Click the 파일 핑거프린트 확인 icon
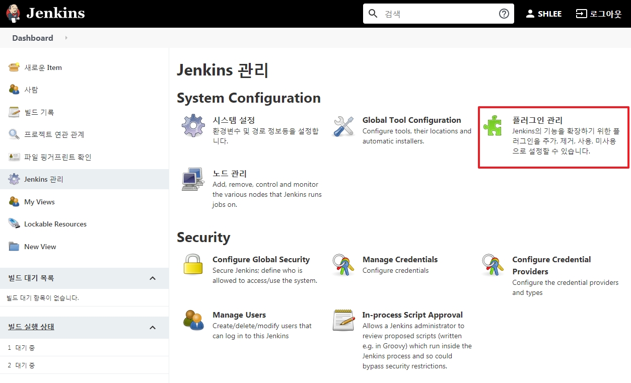631x383 pixels. coord(14,157)
